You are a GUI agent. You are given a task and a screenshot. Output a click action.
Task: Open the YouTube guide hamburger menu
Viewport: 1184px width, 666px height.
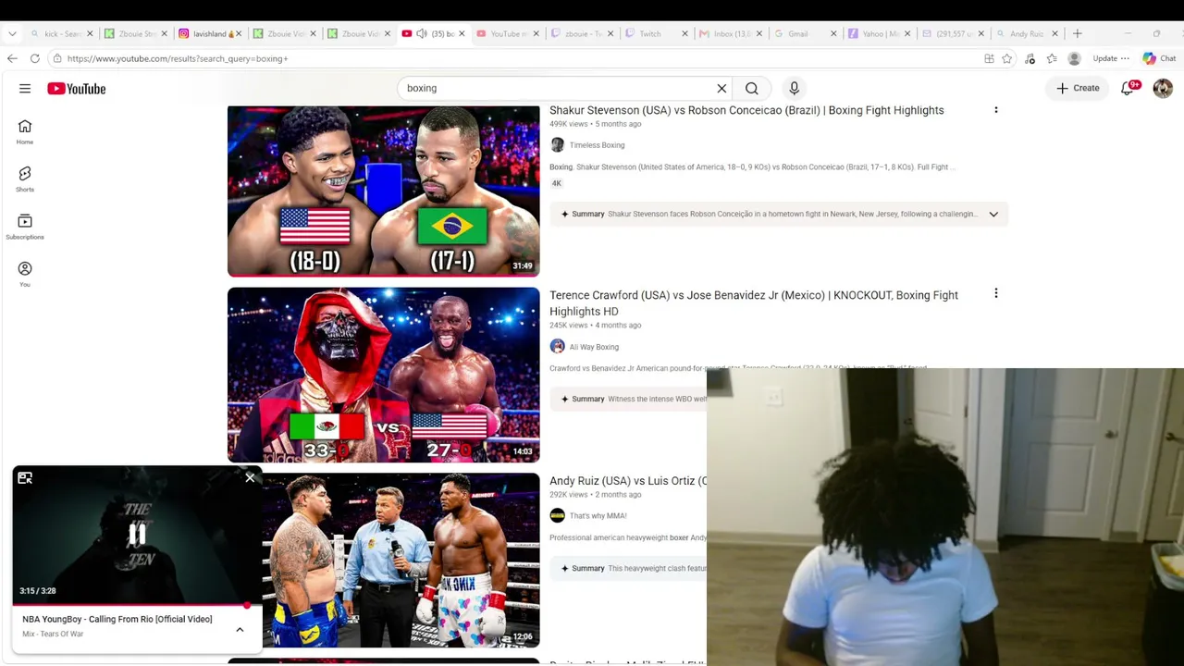click(25, 89)
